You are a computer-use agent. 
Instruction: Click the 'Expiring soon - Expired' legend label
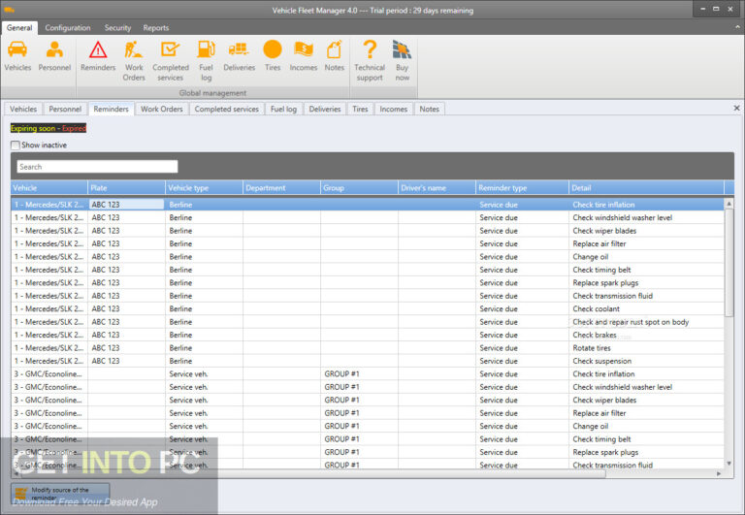(49, 128)
